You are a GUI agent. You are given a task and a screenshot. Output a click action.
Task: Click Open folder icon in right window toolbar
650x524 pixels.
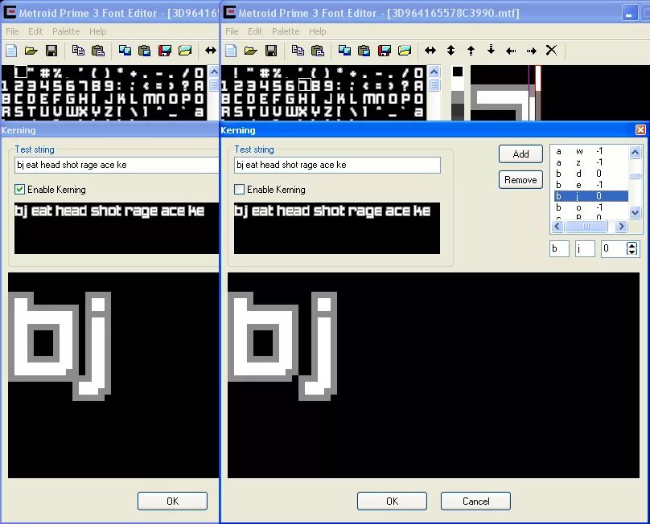[x=250, y=51]
